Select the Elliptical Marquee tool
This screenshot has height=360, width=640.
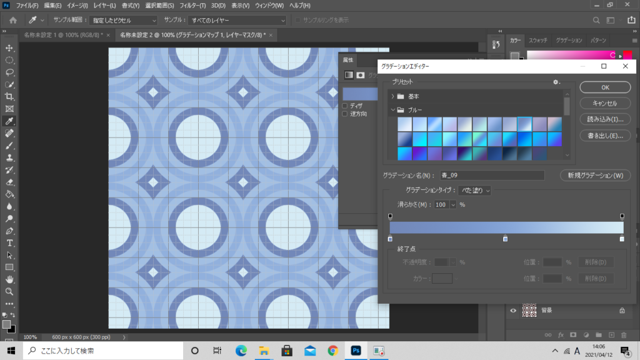click(9, 61)
